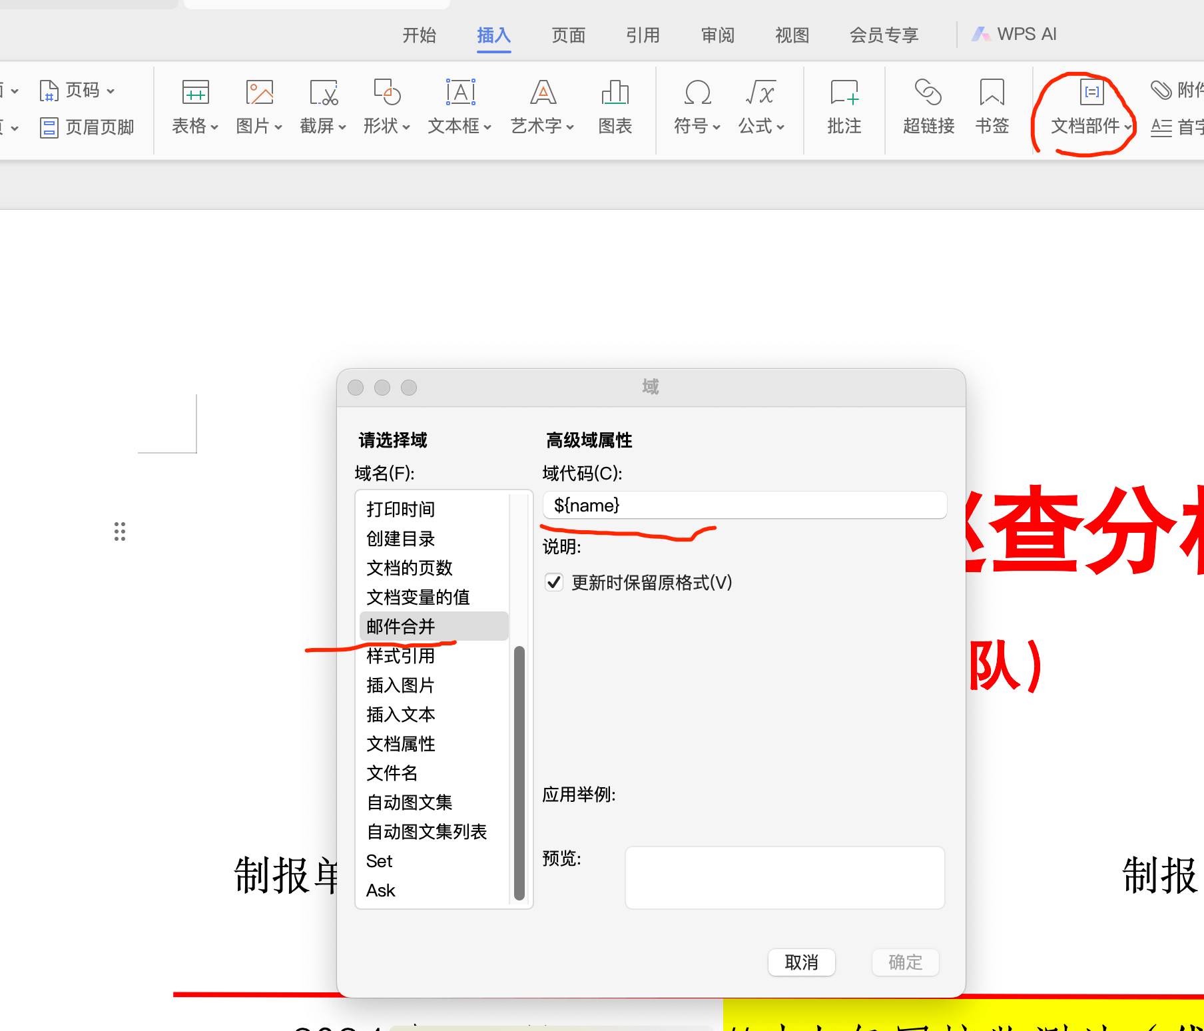
Task: Click the Table (表格) insert icon
Action: pos(195,93)
